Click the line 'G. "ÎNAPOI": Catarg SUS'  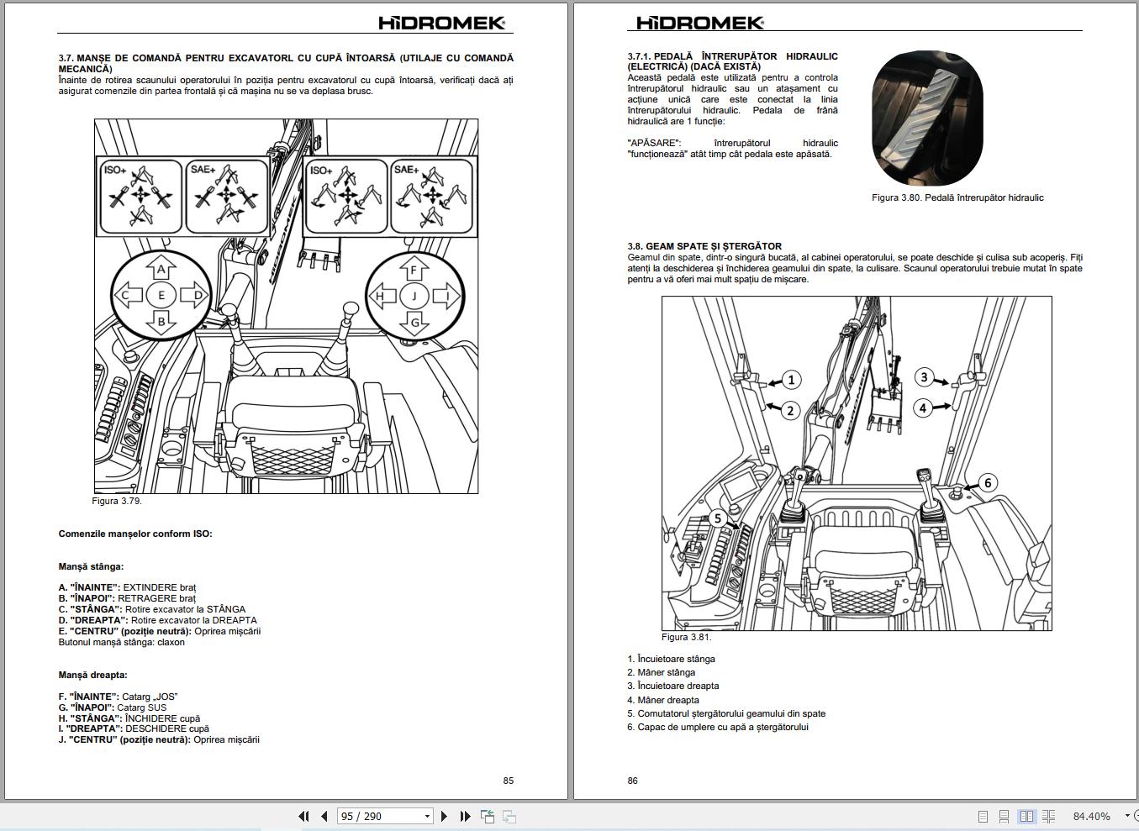[112, 707]
